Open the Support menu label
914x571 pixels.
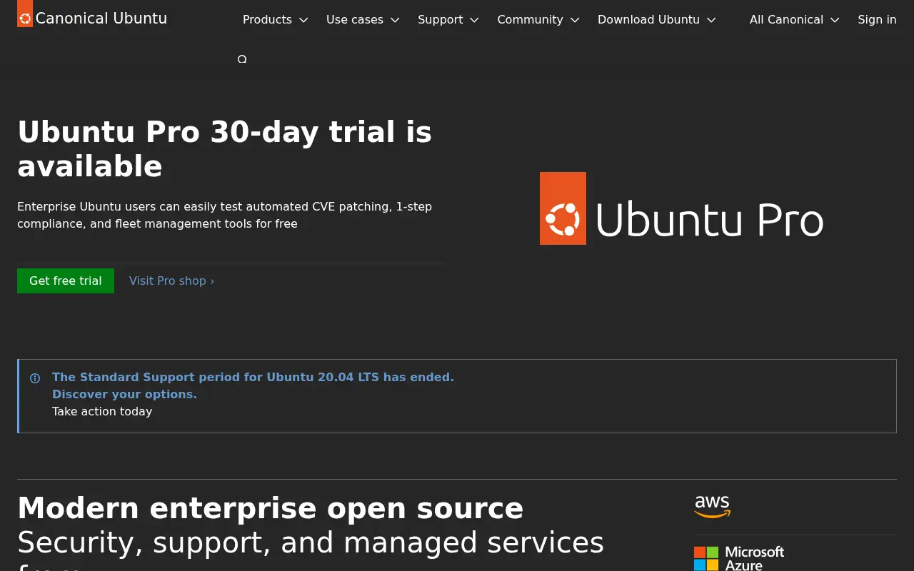point(441,20)
